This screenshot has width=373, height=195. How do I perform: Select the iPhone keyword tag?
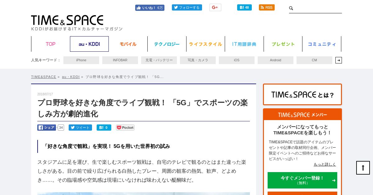[x=81, y=60]
